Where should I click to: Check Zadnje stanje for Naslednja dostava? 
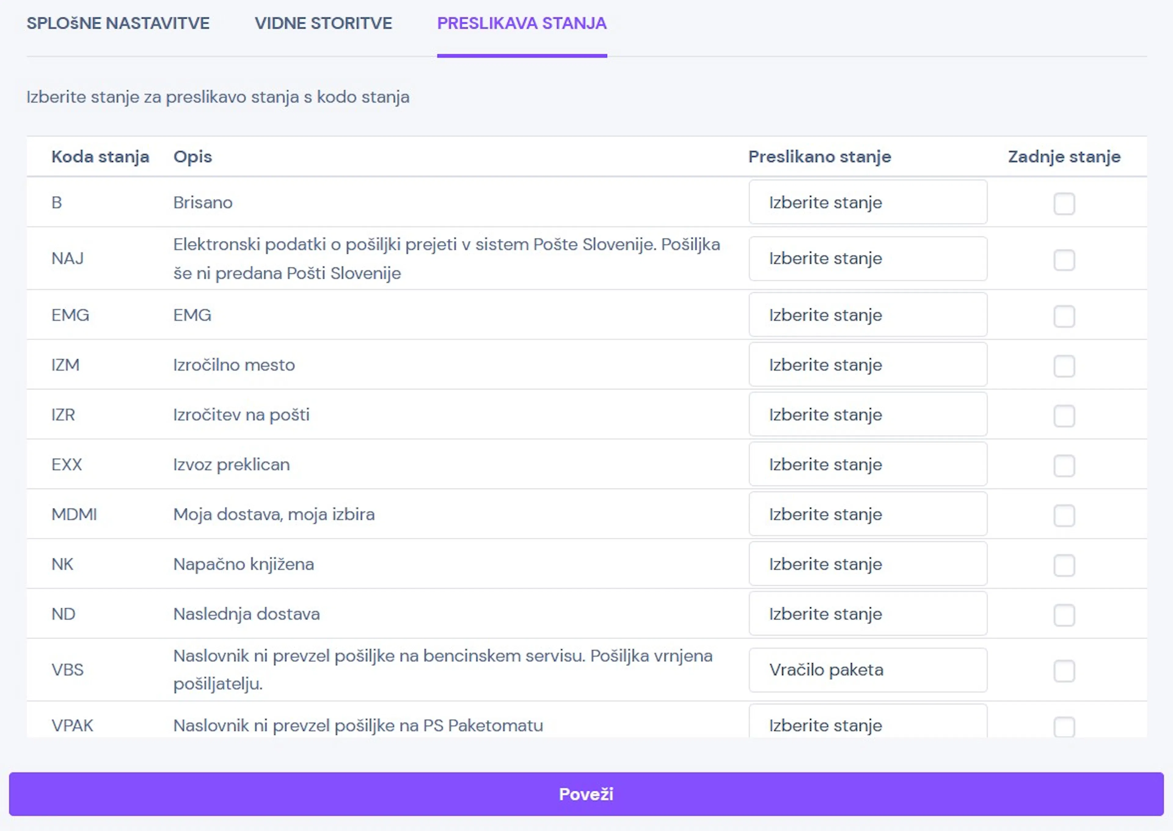point(1064,615)
